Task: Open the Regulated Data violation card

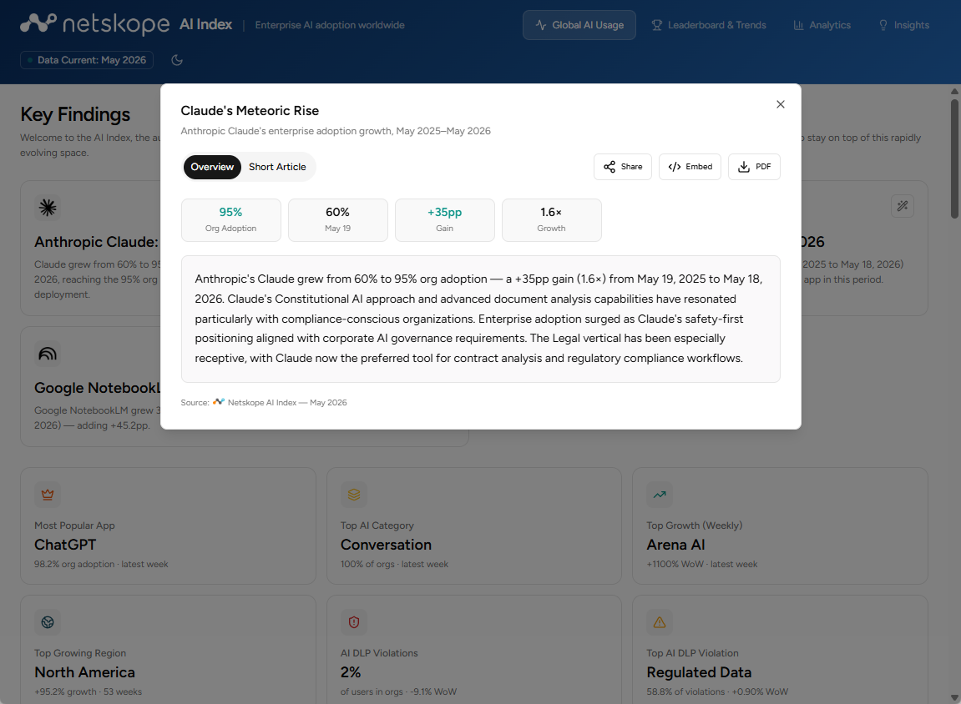Action: coord(780,650)
